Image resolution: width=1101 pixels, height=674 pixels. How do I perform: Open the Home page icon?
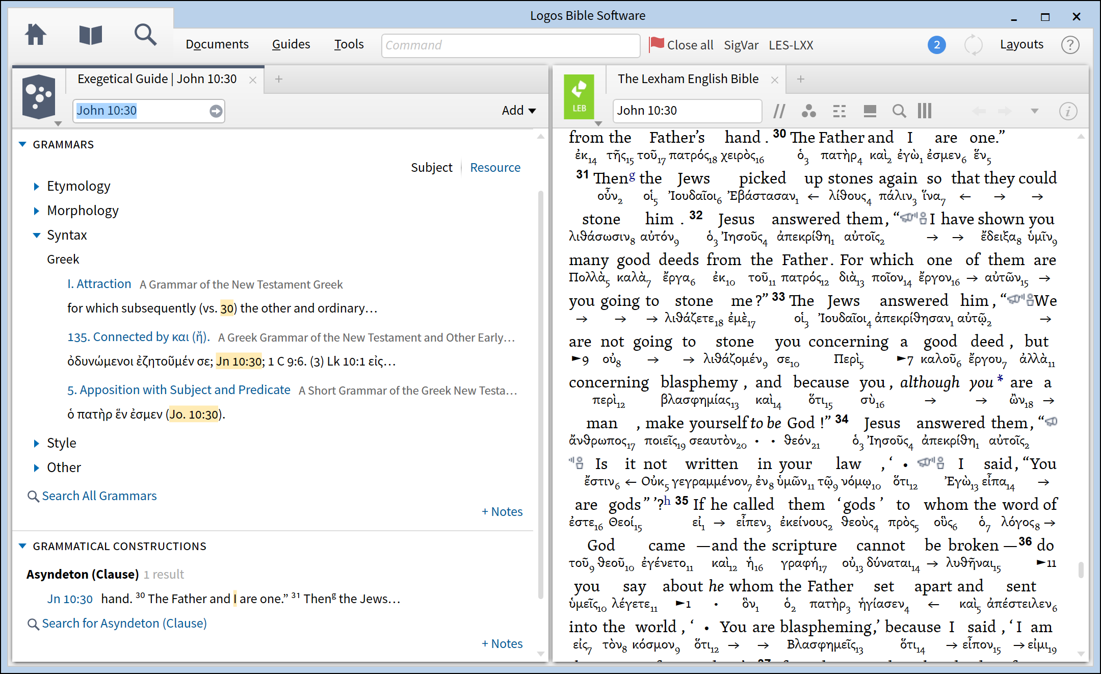[x=36, y=35]
